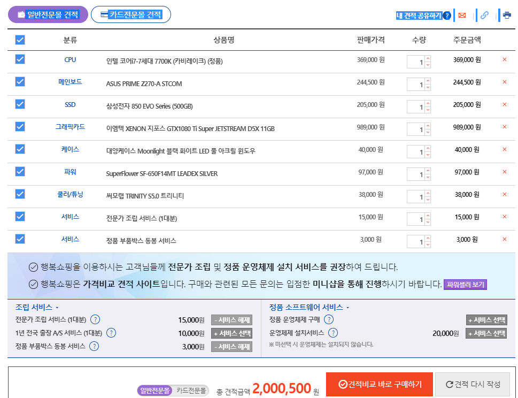Add 운영체제 설치서비스 via 서비스 선택

pos(486,333)
